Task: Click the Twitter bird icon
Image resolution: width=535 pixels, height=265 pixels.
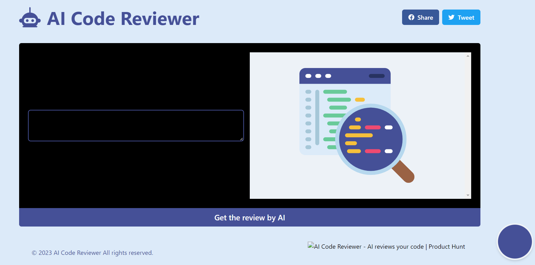Action: click(x=451, y=18)
